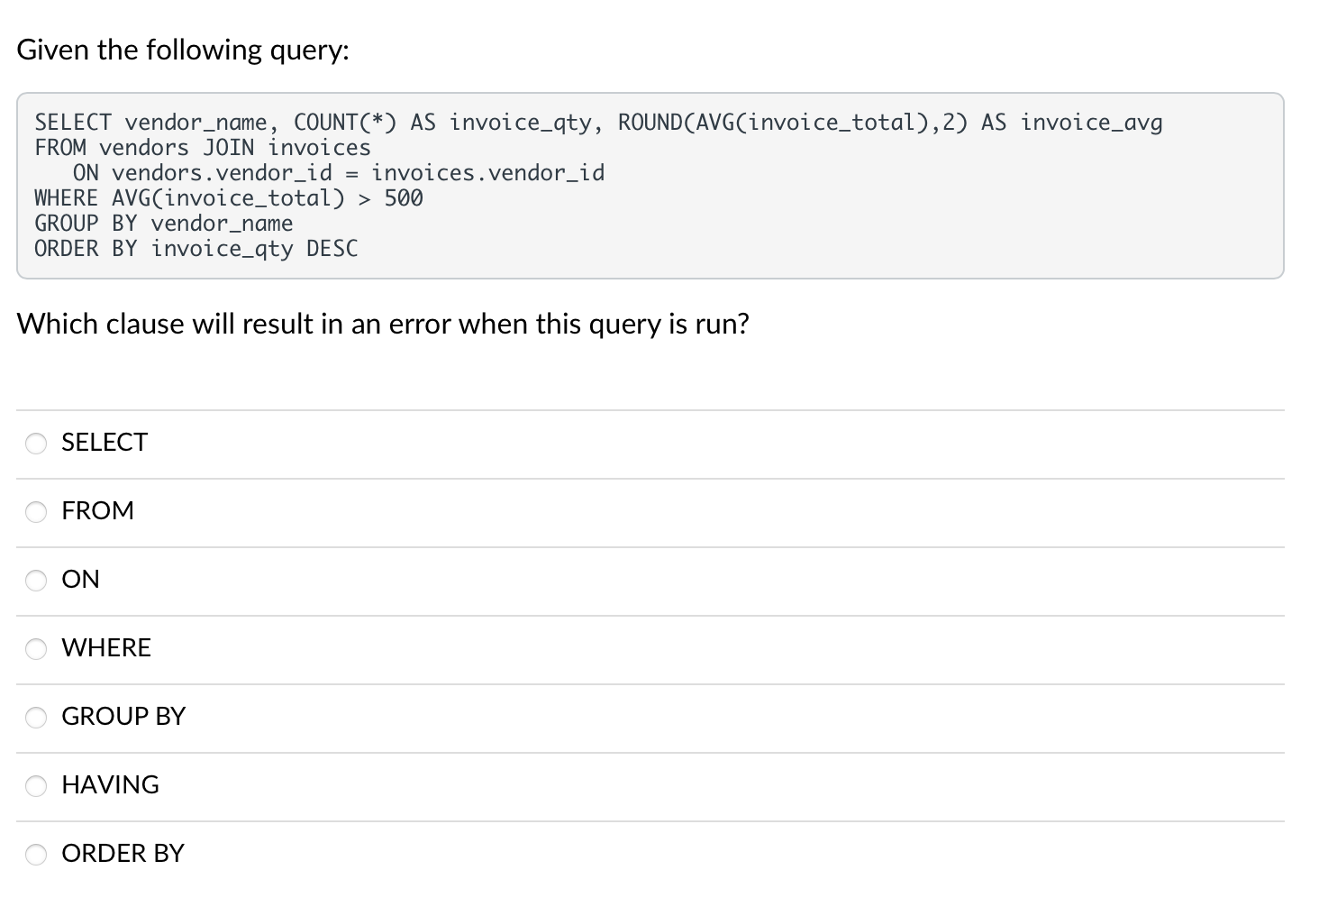Click the WHERE AVG line in the query

click(x=228, y=198)
